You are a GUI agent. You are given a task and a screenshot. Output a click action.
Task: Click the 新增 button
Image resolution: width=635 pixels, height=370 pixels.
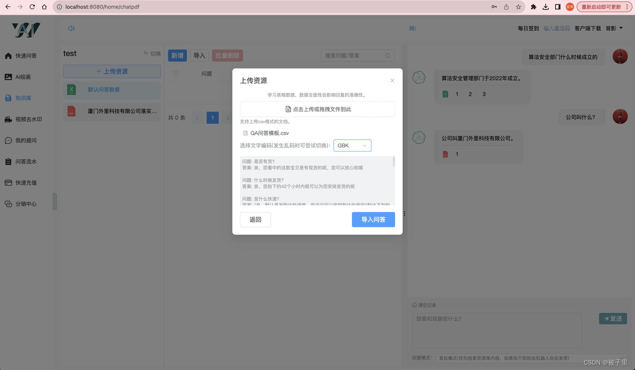coord(177,55)
